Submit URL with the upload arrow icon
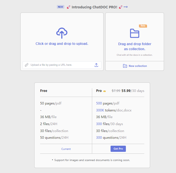This screenshot has width=176, height=173. 96,65
